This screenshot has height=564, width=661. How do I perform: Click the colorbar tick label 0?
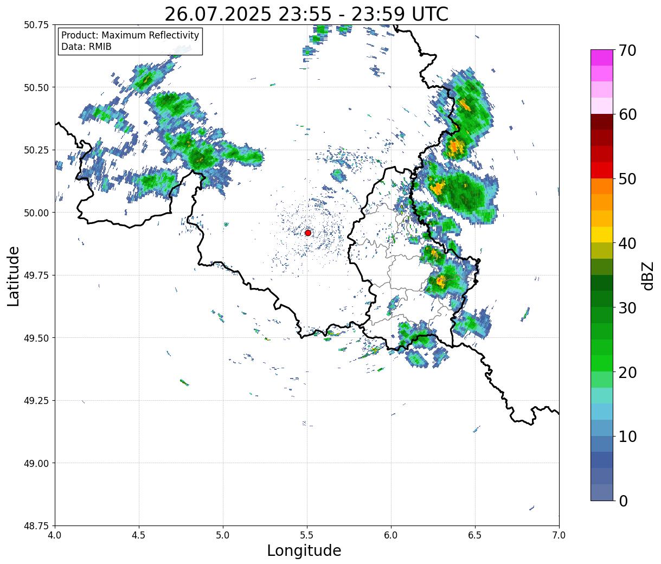(x=623, y=501)
